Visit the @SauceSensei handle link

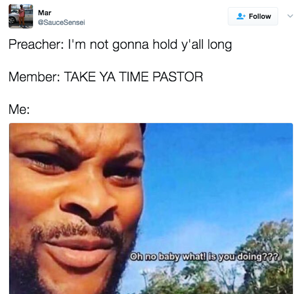point(61,22)
